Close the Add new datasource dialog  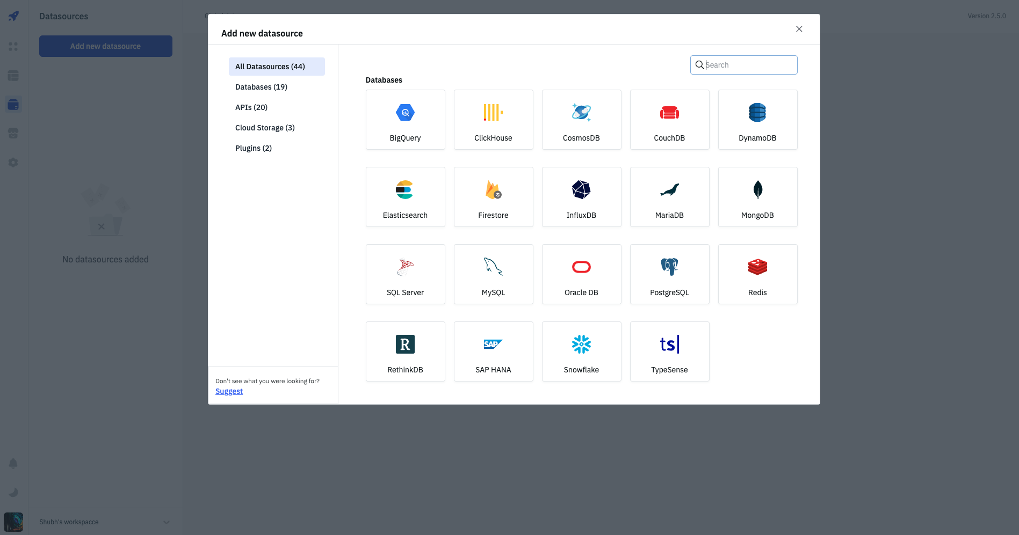799,29
